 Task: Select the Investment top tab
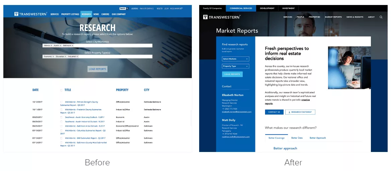point(289,8)
